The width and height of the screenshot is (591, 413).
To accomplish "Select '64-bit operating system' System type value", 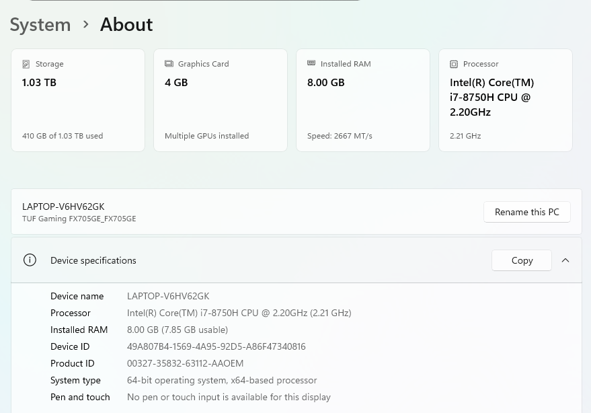I will click(222, 380).
